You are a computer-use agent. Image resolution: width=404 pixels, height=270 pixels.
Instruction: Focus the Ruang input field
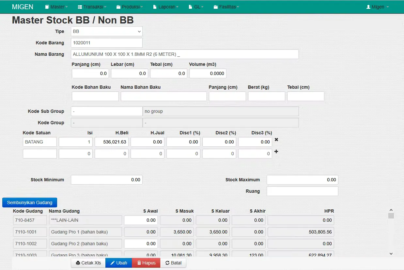click(x=303, y=191)
